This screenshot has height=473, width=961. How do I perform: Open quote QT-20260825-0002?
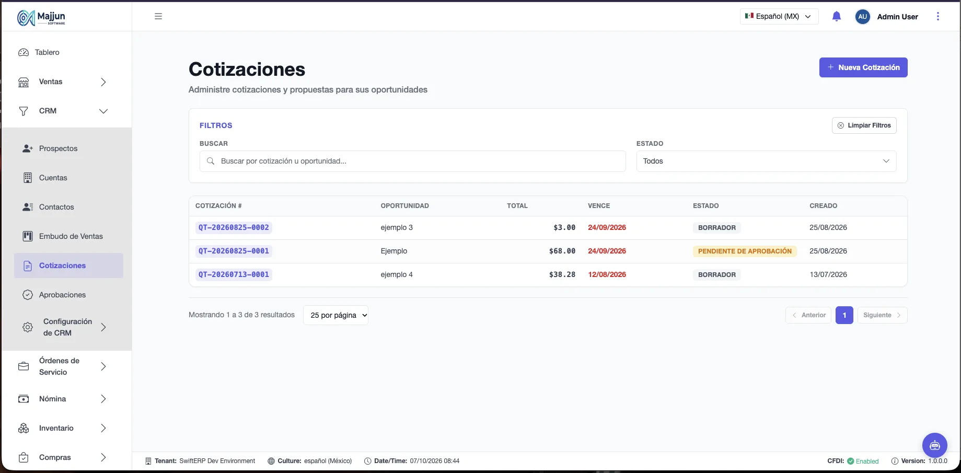[234, 227]
